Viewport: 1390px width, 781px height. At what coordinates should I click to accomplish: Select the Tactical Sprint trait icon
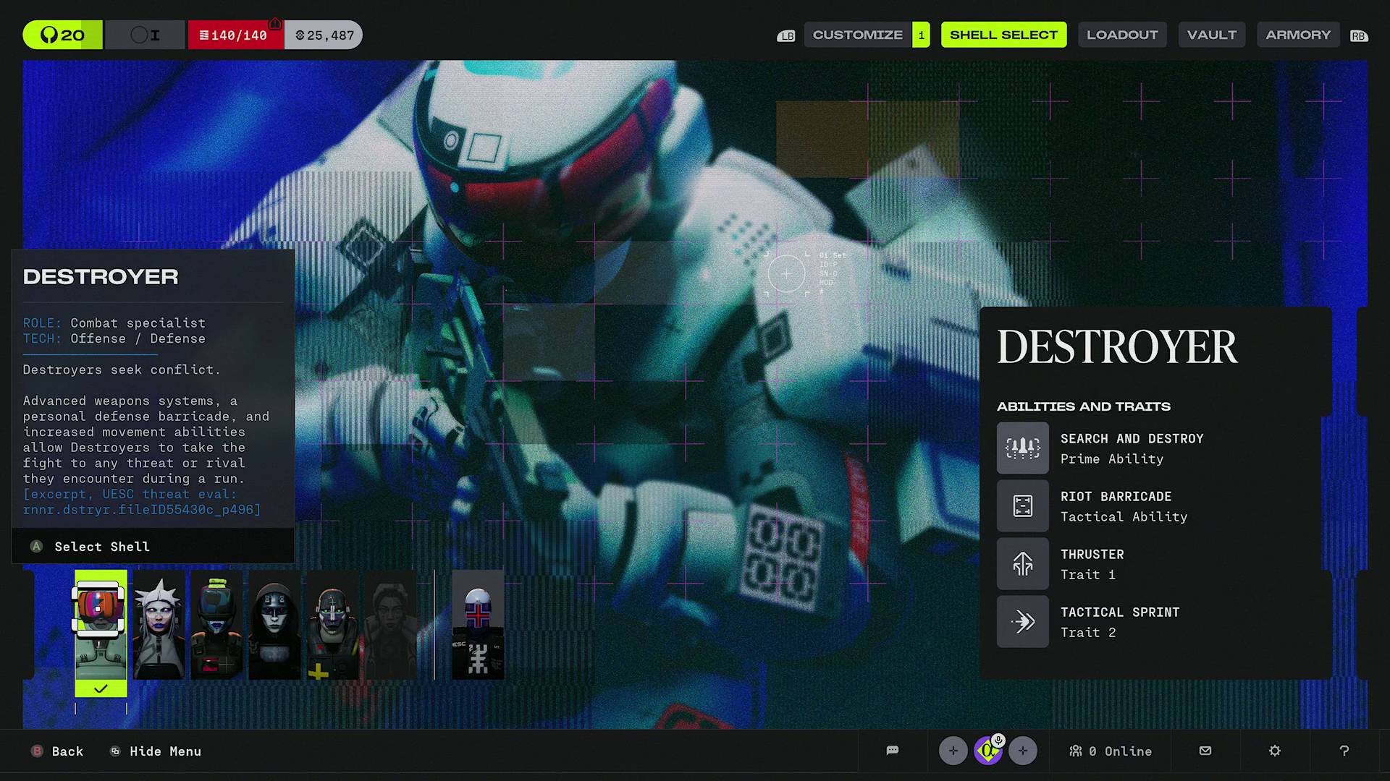(1022, 620)
